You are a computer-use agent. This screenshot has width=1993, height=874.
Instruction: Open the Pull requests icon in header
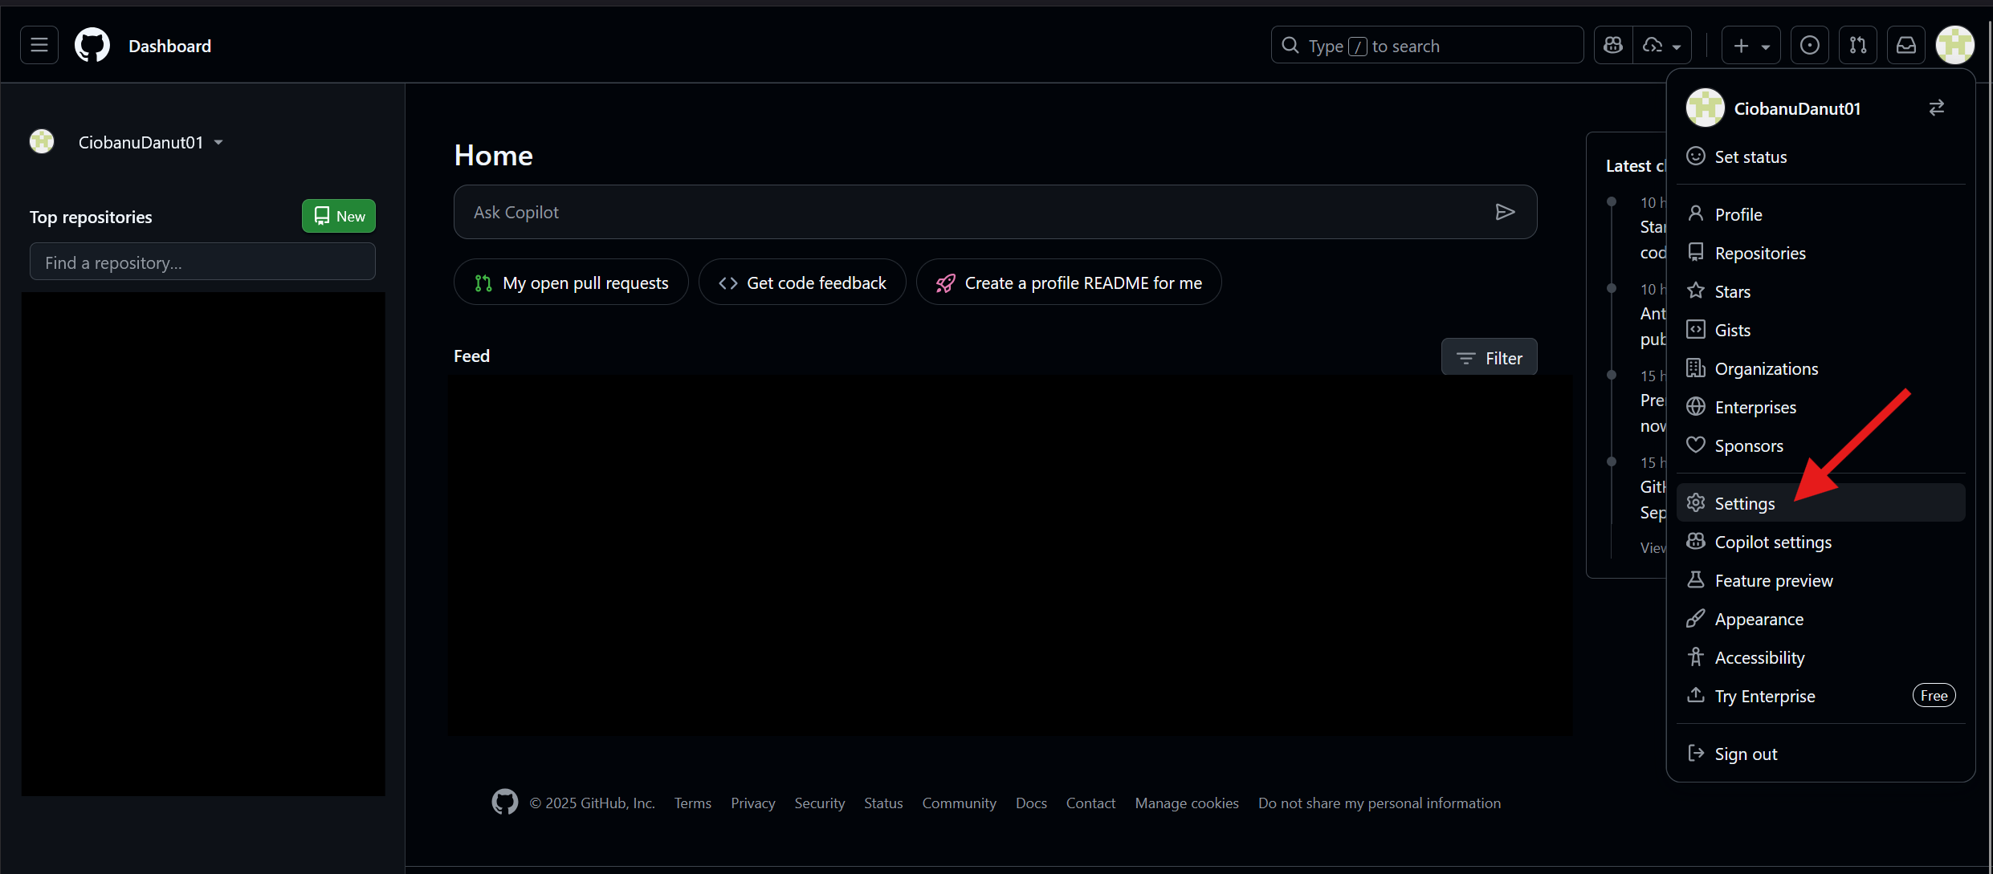click(x=1857, y=46)
